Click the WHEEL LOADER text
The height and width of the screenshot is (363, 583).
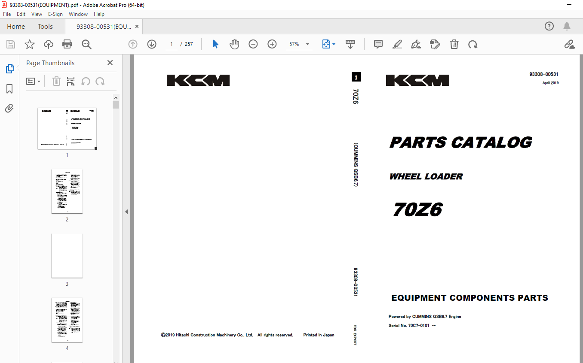pyautogui.click(x=426, y=176)
